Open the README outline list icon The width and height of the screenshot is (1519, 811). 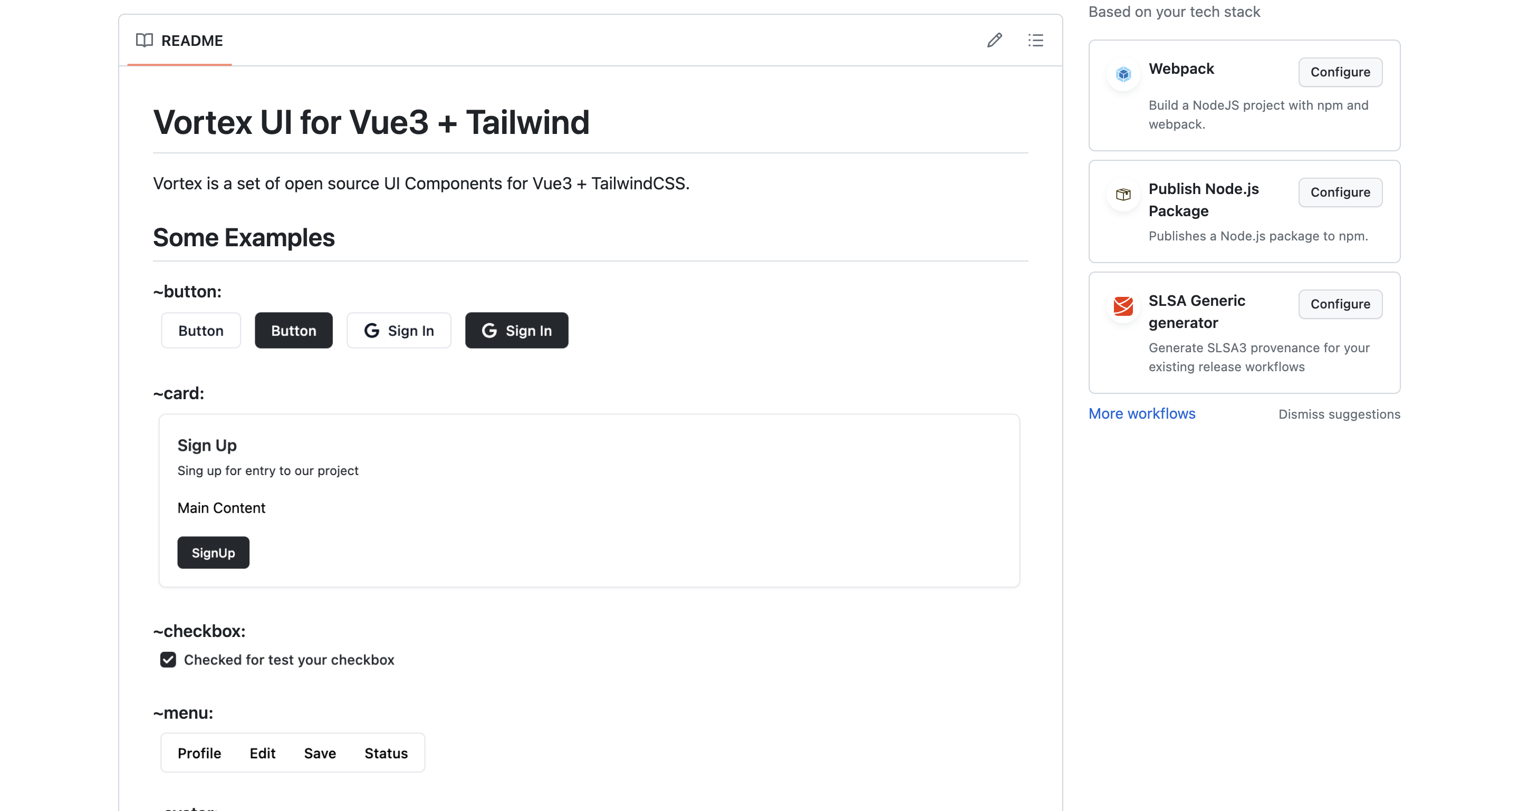1035,40
